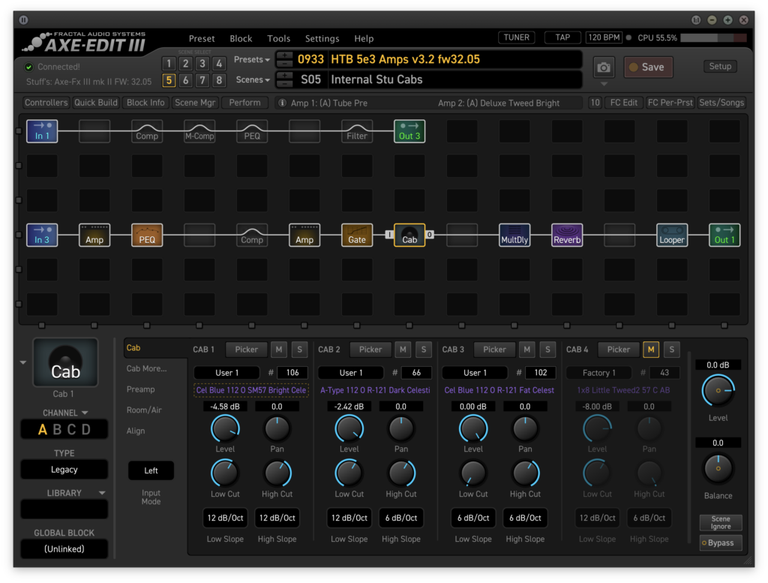
Task: Expand the CHANNEL dropdown arrow
Action: pyautogui.click(x=85, y=413)
